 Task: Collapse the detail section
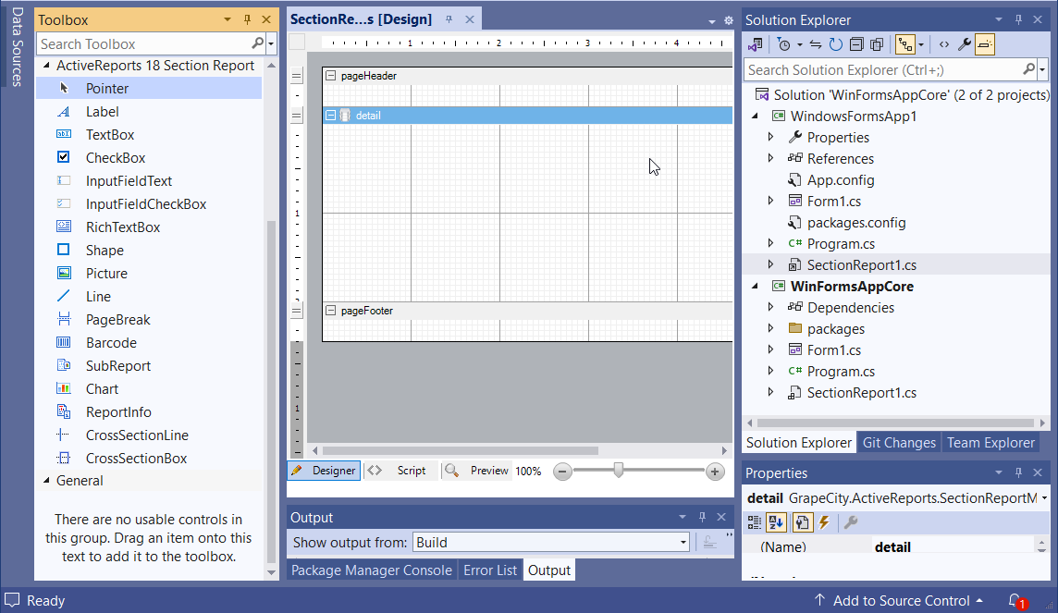(x=331, y=116)
